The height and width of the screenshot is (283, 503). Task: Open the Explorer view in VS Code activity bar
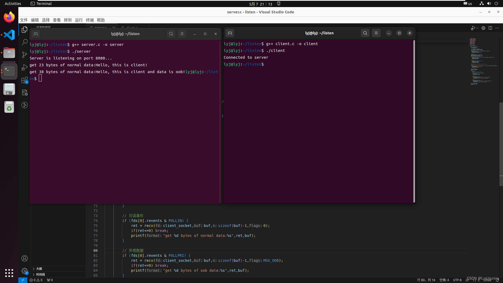click(x=25, y=30)
